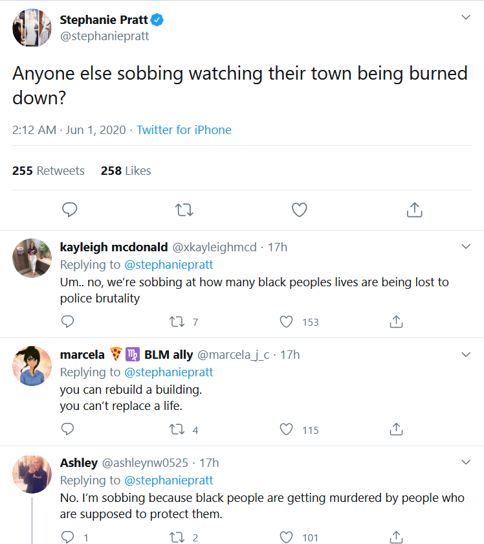
Task: Share Stephanie Pratt's main tweet
Action: coord(414,209)
